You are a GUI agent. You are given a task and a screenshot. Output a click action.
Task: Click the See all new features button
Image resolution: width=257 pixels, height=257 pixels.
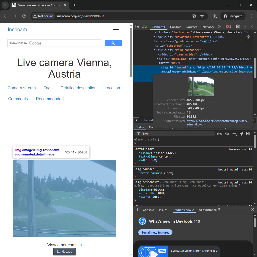point(155,232)
